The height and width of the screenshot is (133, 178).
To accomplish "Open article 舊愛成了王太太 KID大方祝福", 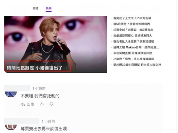I will click(x=132, y=18).
